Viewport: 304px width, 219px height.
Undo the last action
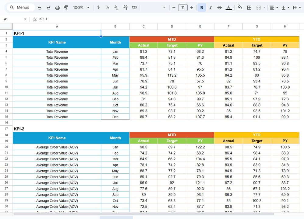coord(40,8)
